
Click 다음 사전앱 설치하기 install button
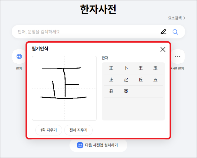click(98, 145)
